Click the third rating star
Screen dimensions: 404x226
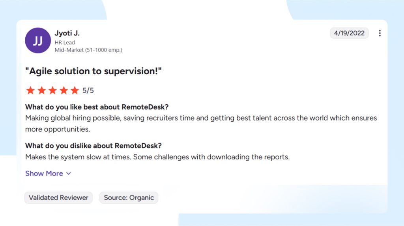coord(52,90)
